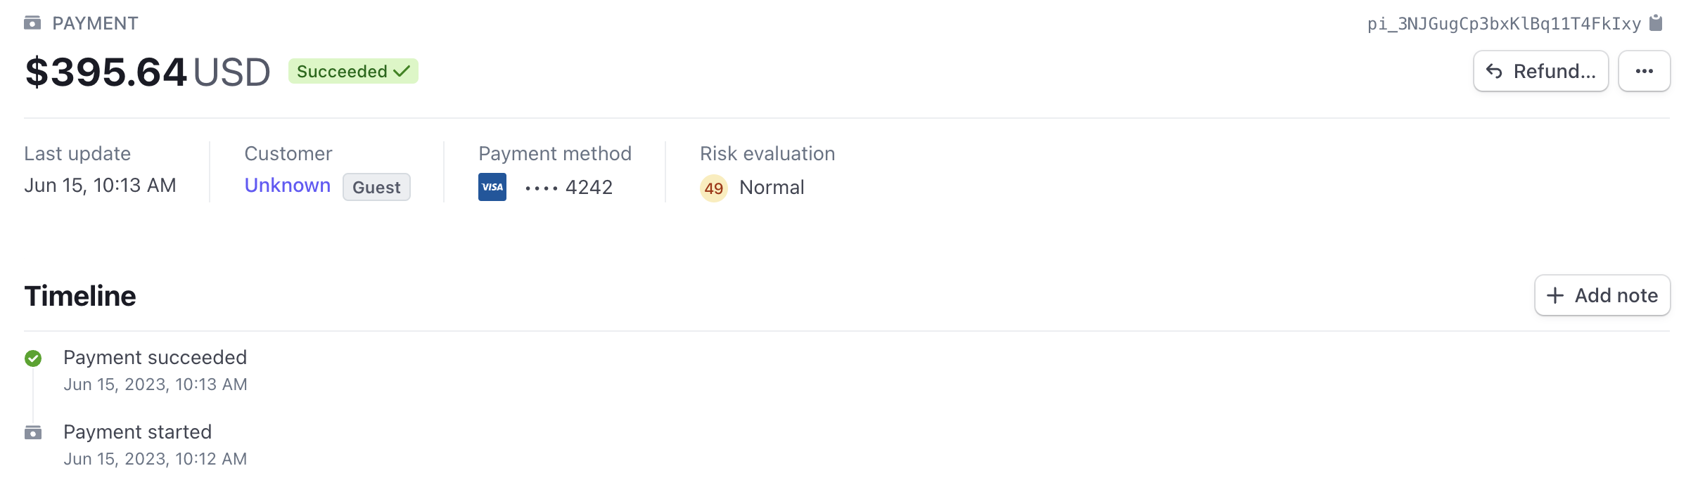Screen dimensions: 1698x492
Task: Click the Succeeded status badge
Action: click(353, 71)
